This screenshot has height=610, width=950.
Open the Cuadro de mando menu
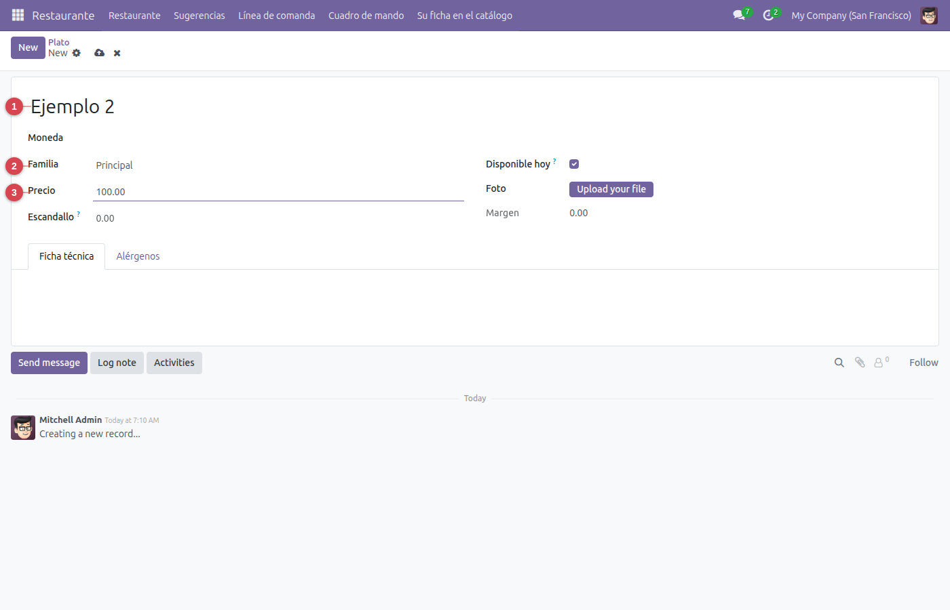(366, 15)
